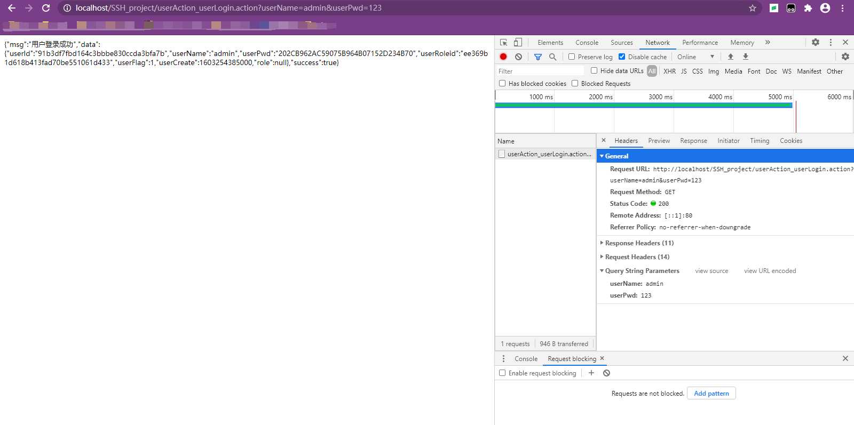
Task: Click Add pattern button
Action: click(711, 393)
